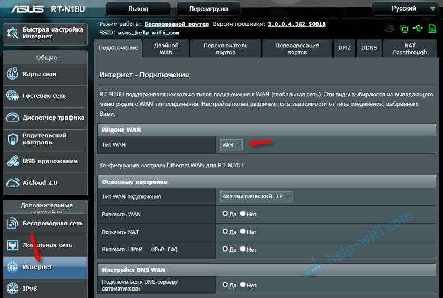The image size is (443, 298).
Task: Open the Traffic Manager icon
Action: click(13, 117)
